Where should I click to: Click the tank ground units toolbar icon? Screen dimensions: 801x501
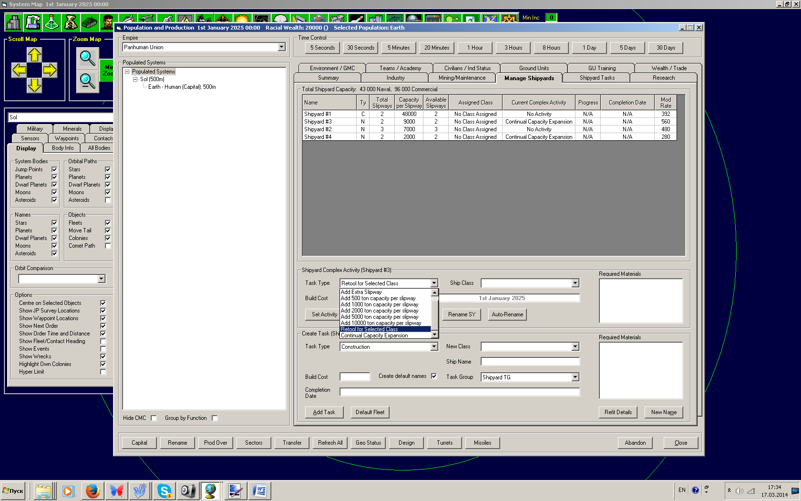click(90, 22)
